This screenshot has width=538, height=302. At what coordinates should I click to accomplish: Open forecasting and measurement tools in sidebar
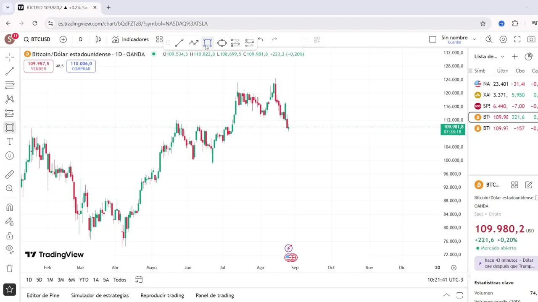(x=10, y=113)
